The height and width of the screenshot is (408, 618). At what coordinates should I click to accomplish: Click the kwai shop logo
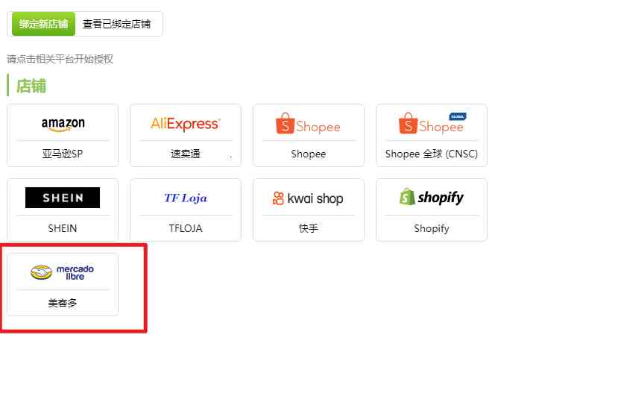tap(308, 198)
